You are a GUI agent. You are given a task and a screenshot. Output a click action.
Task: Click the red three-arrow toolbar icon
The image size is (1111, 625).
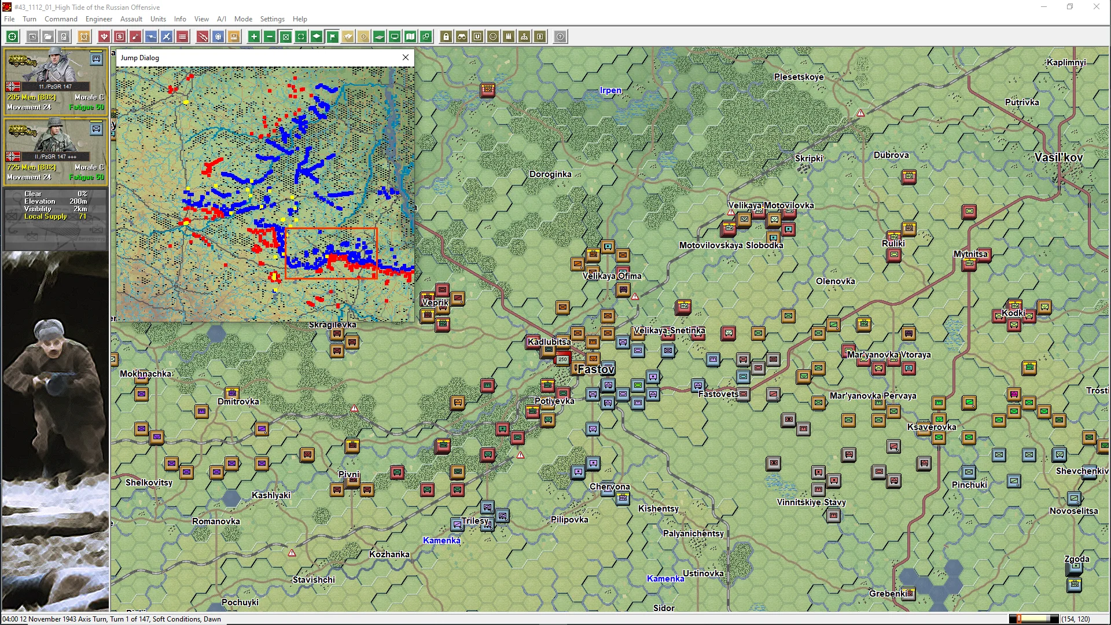point(104,37)
